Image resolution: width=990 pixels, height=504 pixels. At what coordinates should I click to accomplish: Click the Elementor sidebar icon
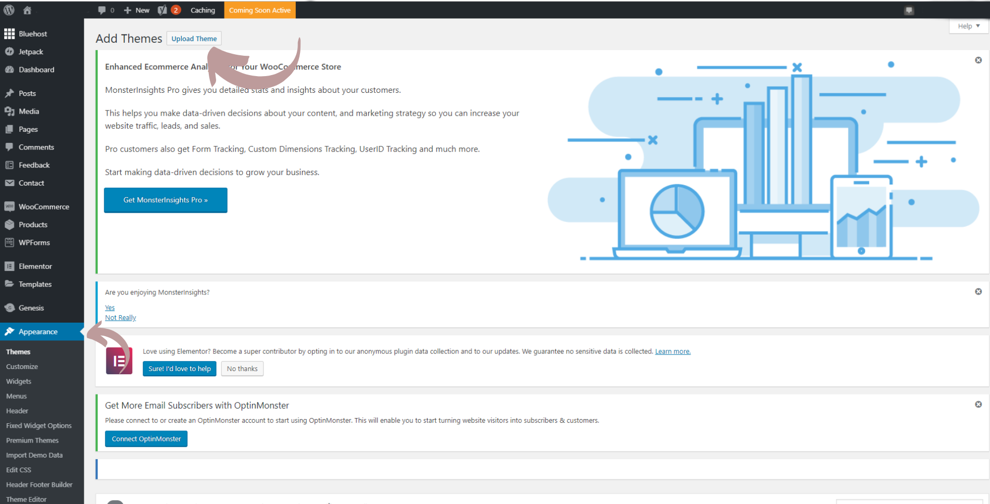pyautogui.click(x=9, y=266)
